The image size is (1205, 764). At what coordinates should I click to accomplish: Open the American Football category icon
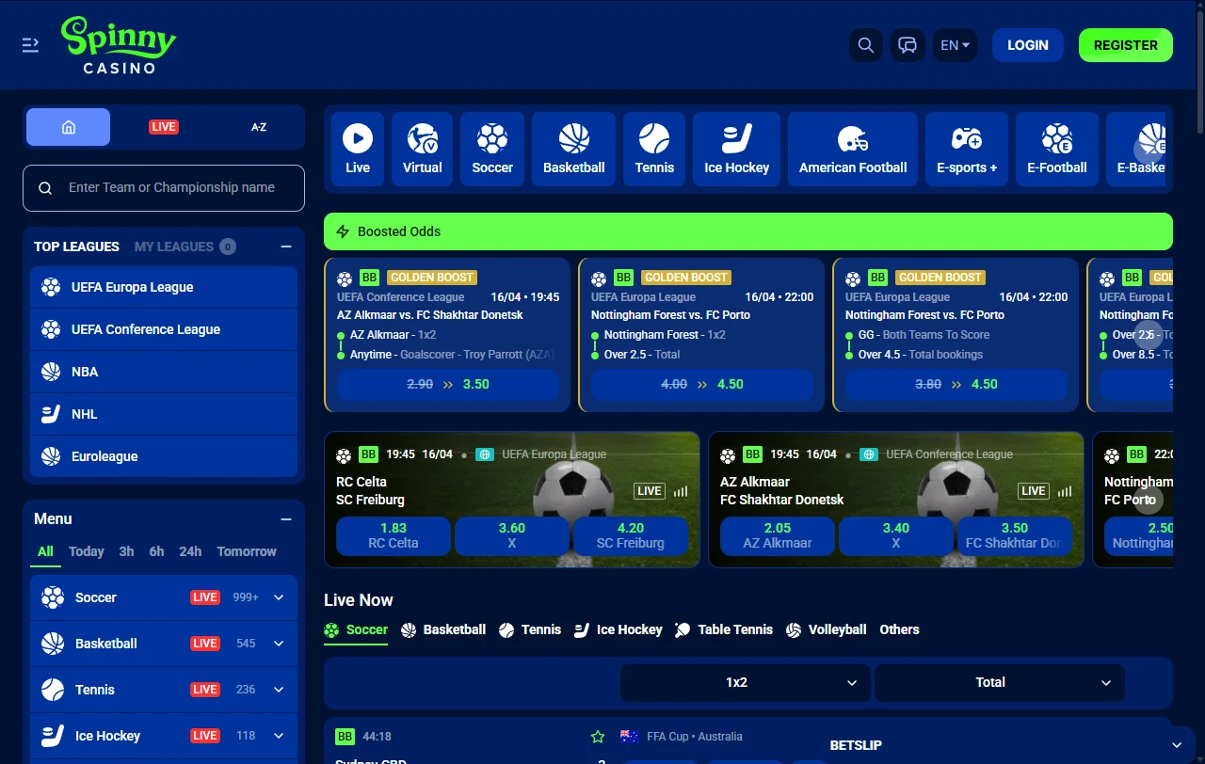pos(853,150)
